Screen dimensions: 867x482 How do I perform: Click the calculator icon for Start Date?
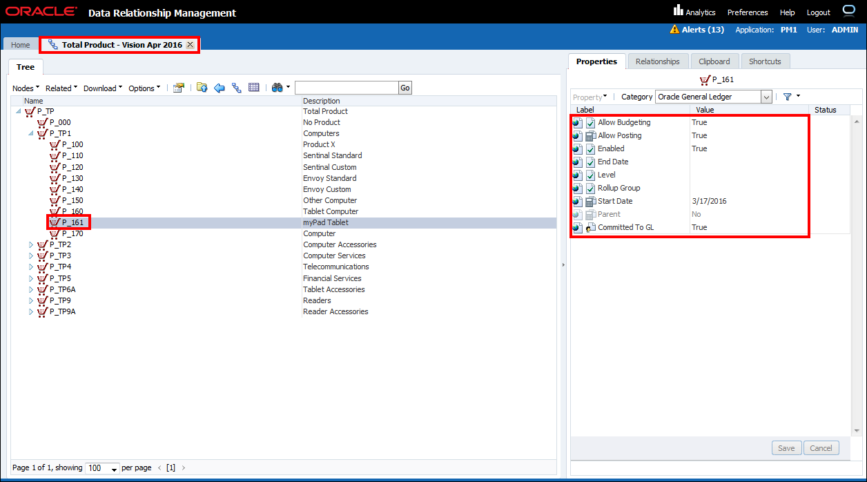click(590, 202)
